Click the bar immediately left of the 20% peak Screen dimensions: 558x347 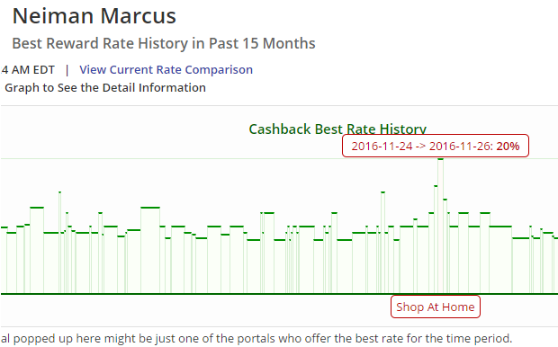(436, 240)
